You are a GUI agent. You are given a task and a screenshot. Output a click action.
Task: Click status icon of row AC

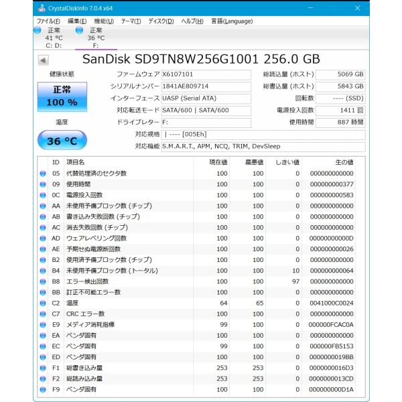43,228
